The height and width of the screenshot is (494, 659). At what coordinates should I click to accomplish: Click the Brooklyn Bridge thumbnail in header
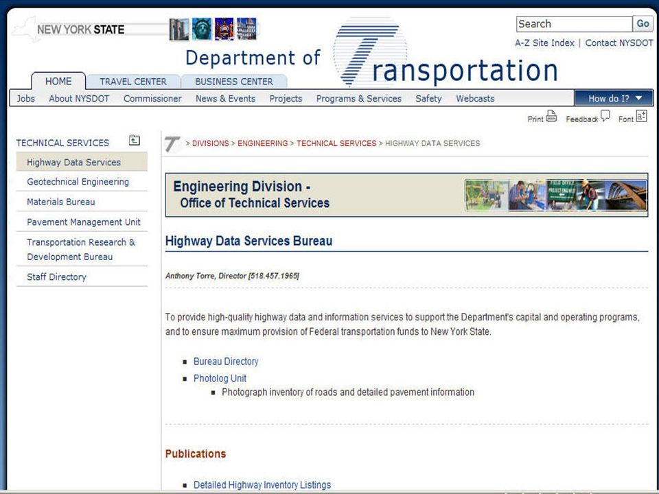(179, 29)
